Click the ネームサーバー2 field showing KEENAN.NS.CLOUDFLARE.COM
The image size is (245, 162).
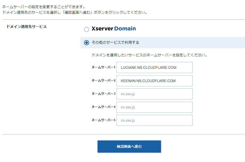pyautogui.click(x=154, y=81)
